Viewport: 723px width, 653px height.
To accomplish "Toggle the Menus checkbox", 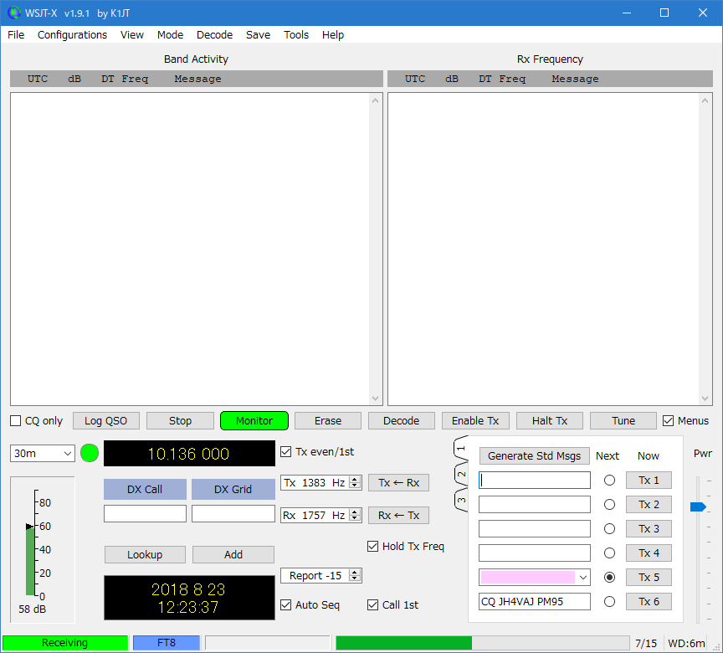I will (x=668, y=420).
